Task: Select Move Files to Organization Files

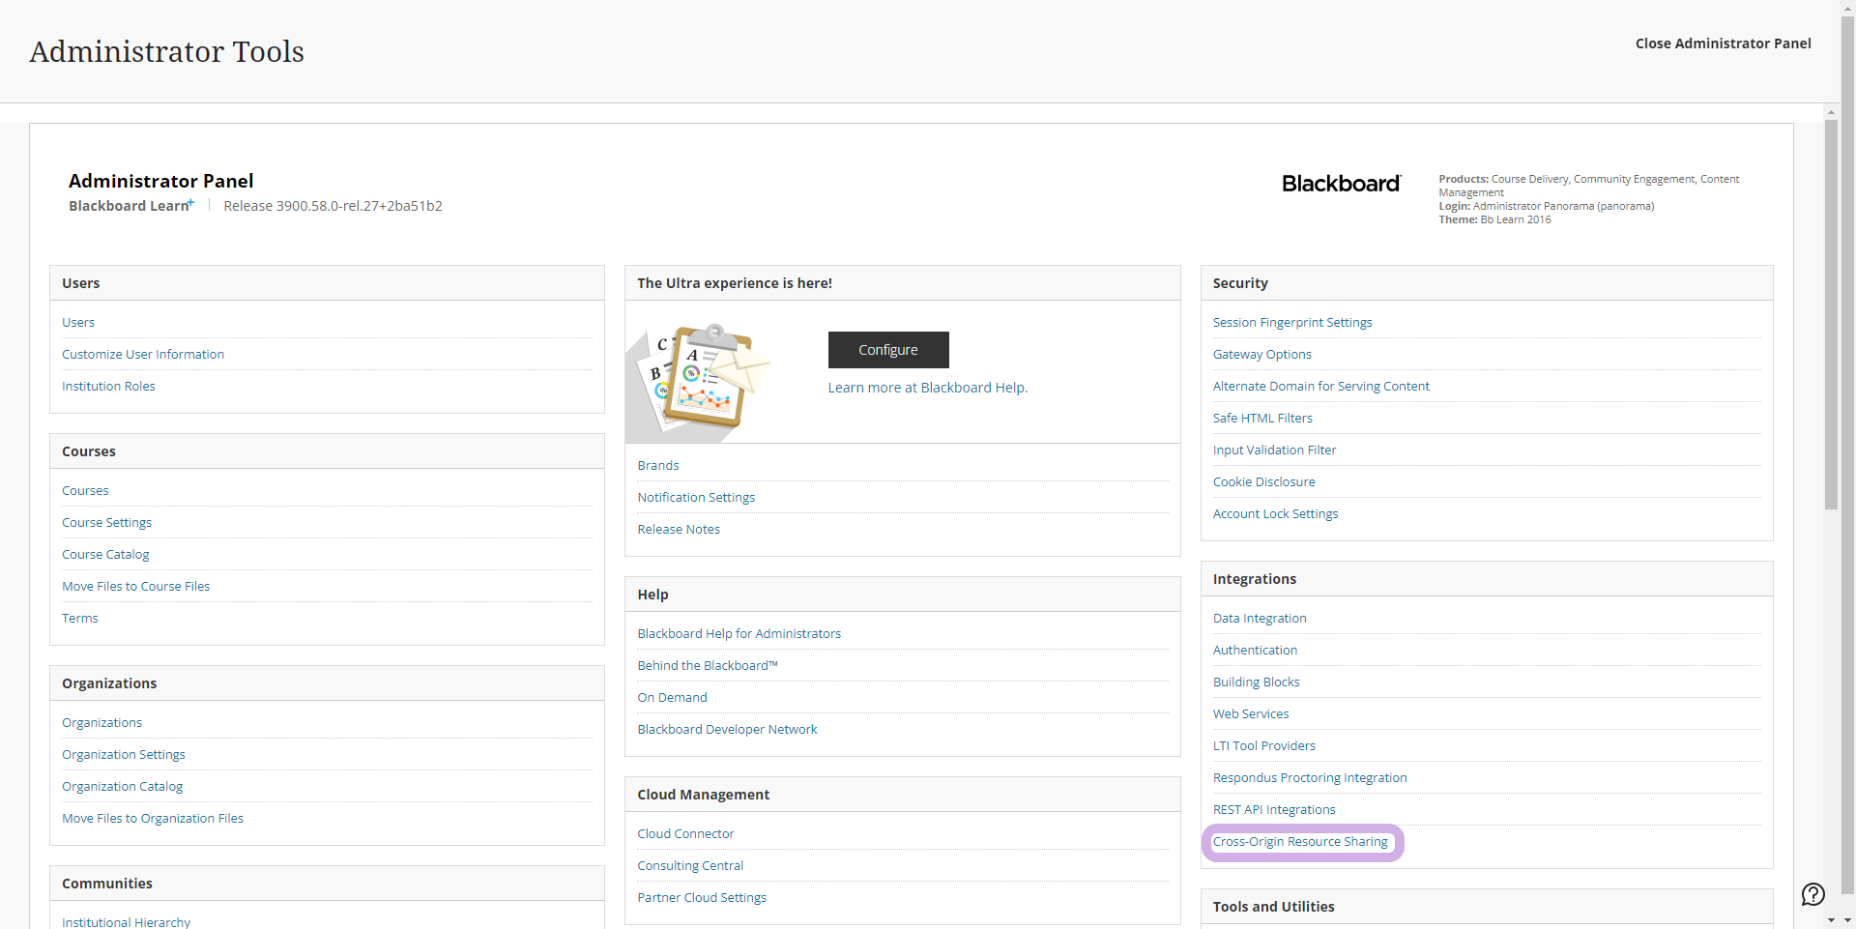Action: point(153,819)
